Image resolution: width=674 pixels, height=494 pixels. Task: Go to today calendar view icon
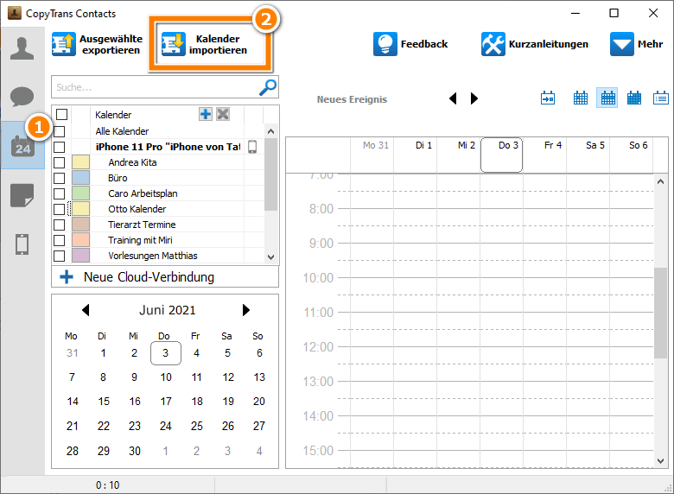548,98
